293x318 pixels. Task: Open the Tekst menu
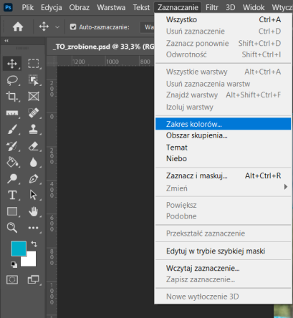coord(141,8)
